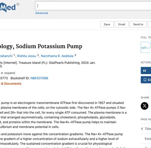Open author Narothama R. Aeddula link
Viewport: 151px width, 148px height.
(x=57, y=56)
